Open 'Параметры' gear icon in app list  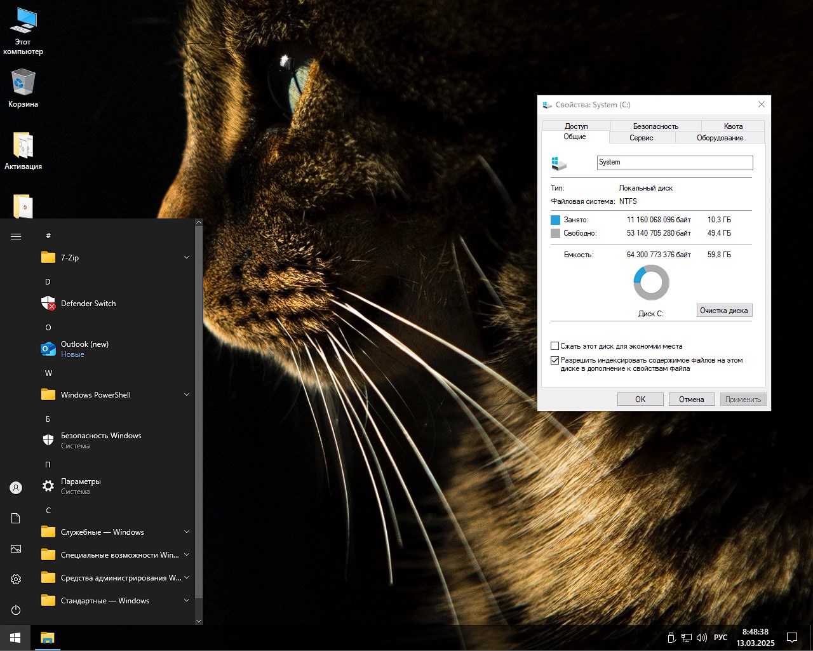coord(48,486)
